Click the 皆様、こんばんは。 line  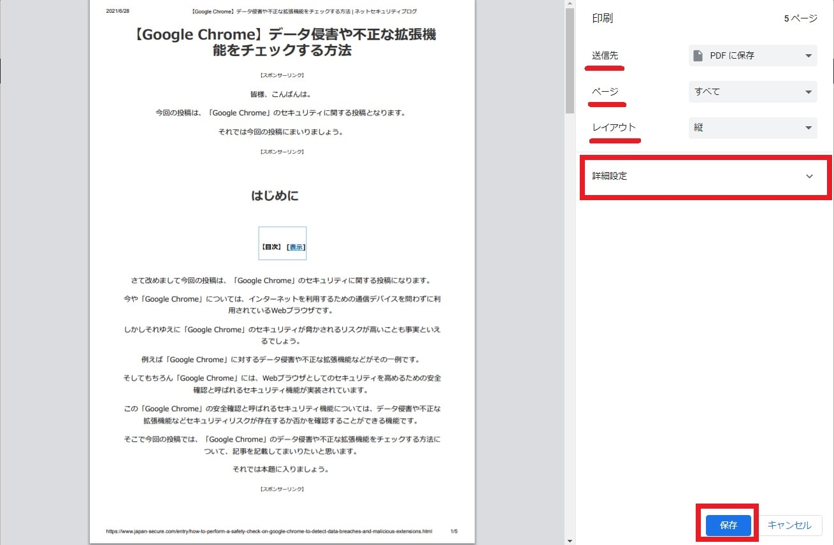(x=281, y=94)
